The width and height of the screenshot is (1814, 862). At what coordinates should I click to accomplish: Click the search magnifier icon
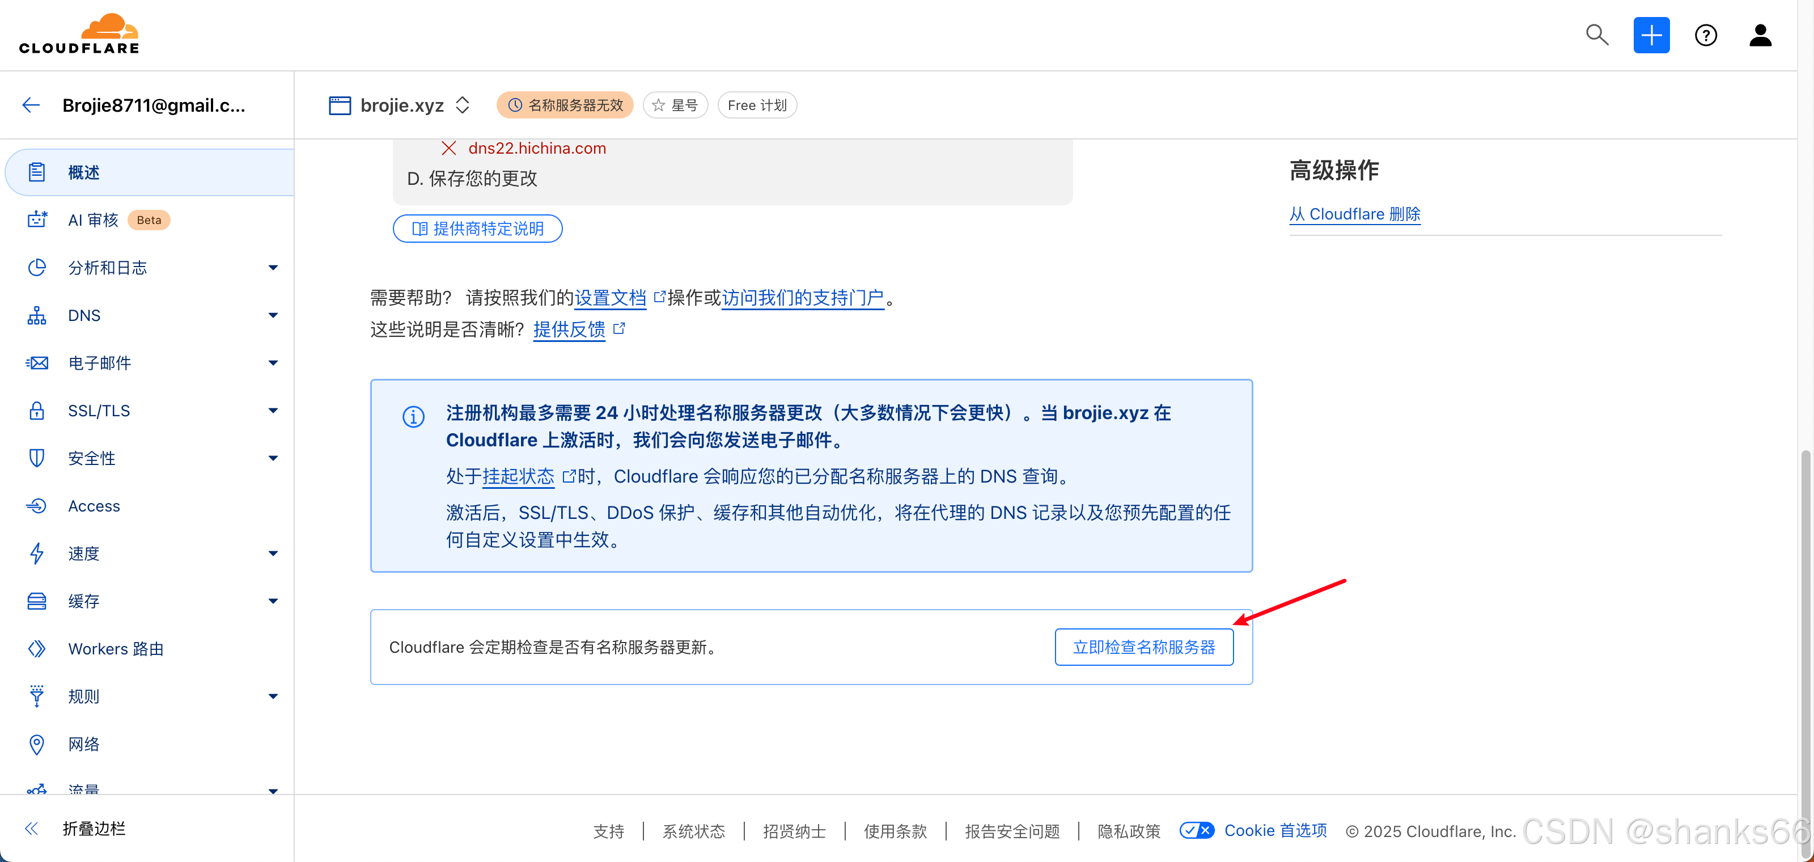1596,35
